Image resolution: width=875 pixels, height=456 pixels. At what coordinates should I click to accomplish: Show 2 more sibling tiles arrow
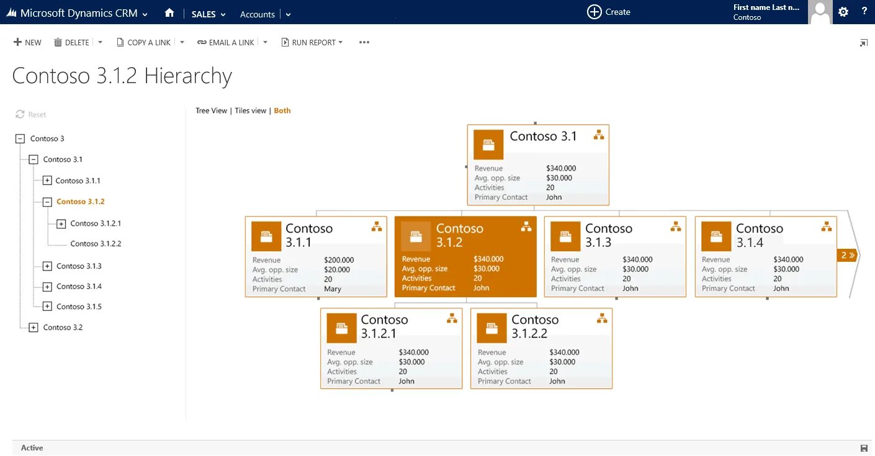click(x=847, y=255)
